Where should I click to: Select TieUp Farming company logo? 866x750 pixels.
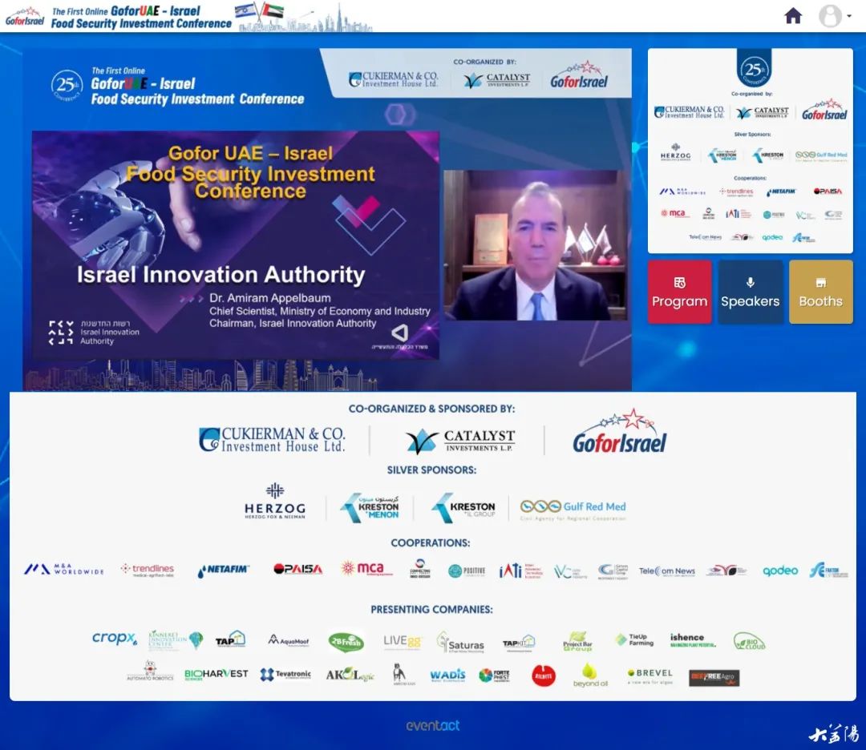pyautogui.click(x=634, y=640)
